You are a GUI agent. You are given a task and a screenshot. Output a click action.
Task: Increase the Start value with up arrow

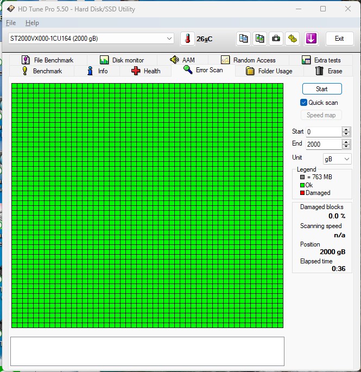(x=346, y=129)
